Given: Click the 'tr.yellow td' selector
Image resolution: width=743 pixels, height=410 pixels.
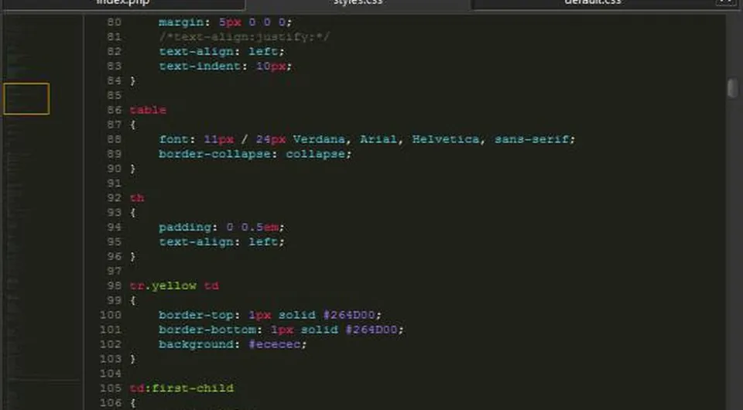Looking at the screenshot, I should pos(174,285).
